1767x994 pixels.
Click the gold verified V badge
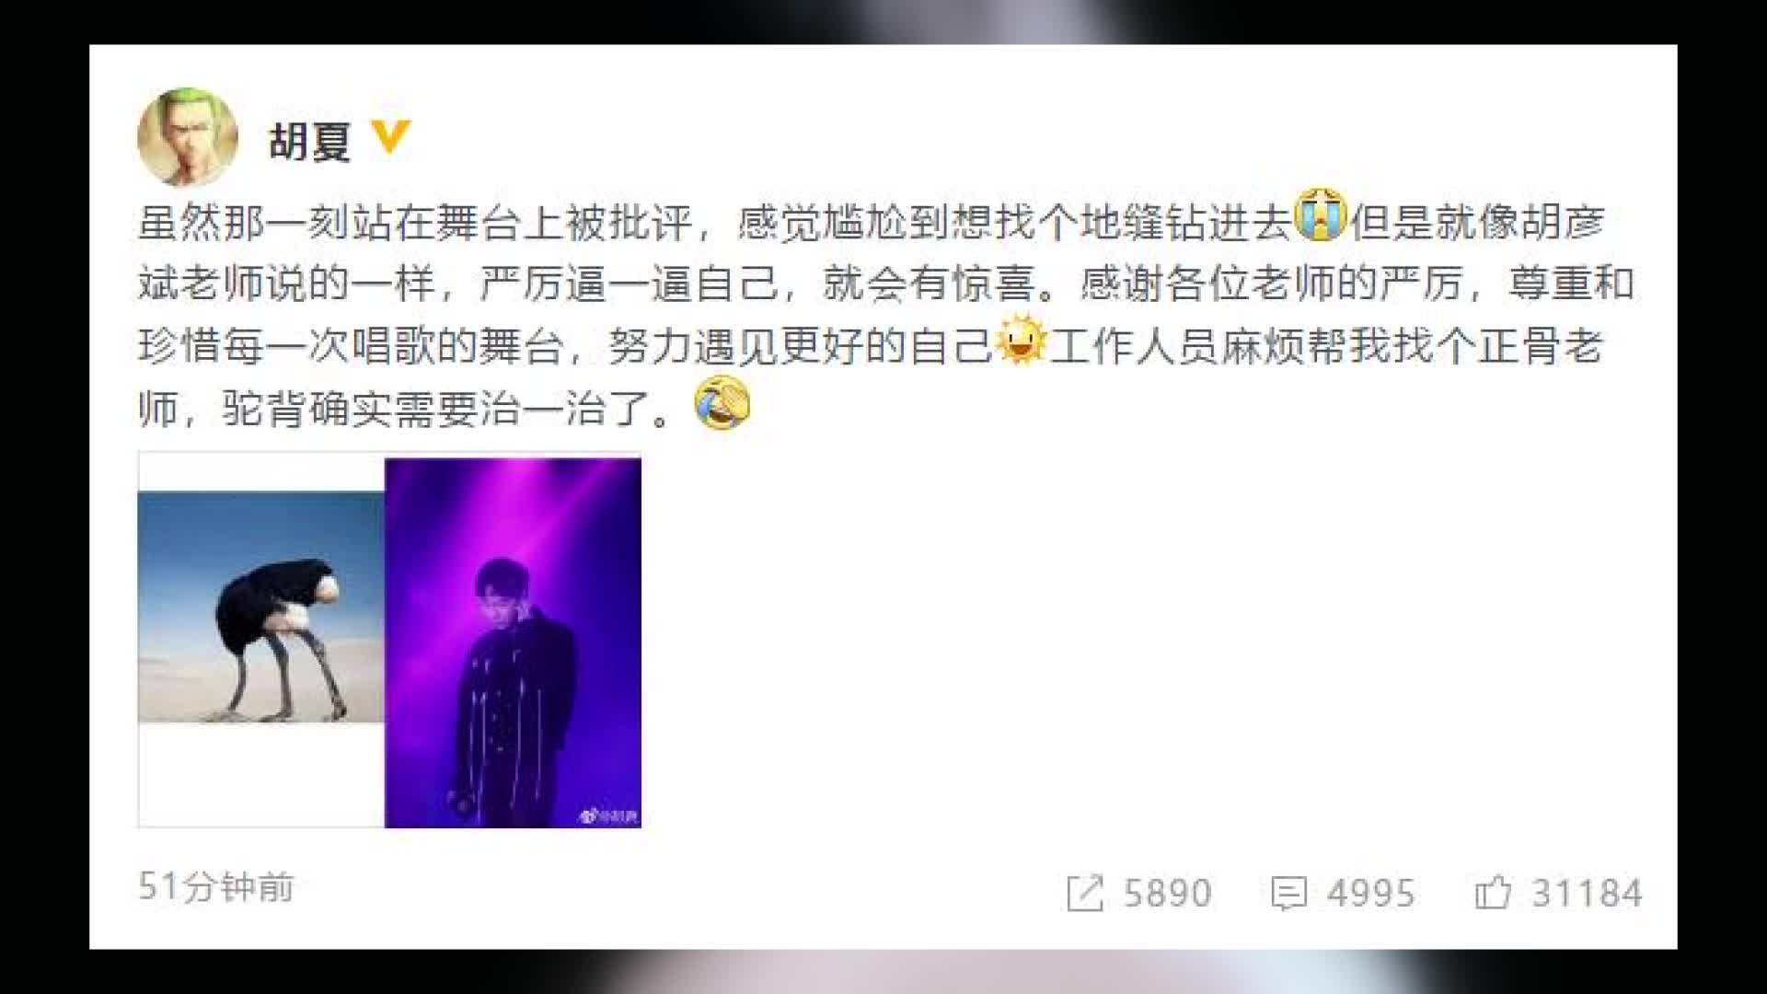[x=390, y=138]
